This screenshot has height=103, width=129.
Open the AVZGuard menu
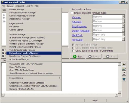(20, 6)
